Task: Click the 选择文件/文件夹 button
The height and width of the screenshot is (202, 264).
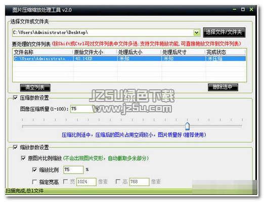Action: [x=224, y=32]
